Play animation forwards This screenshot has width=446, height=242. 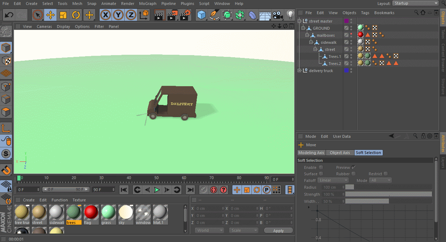pyautogui.click(x=157, y=190)
